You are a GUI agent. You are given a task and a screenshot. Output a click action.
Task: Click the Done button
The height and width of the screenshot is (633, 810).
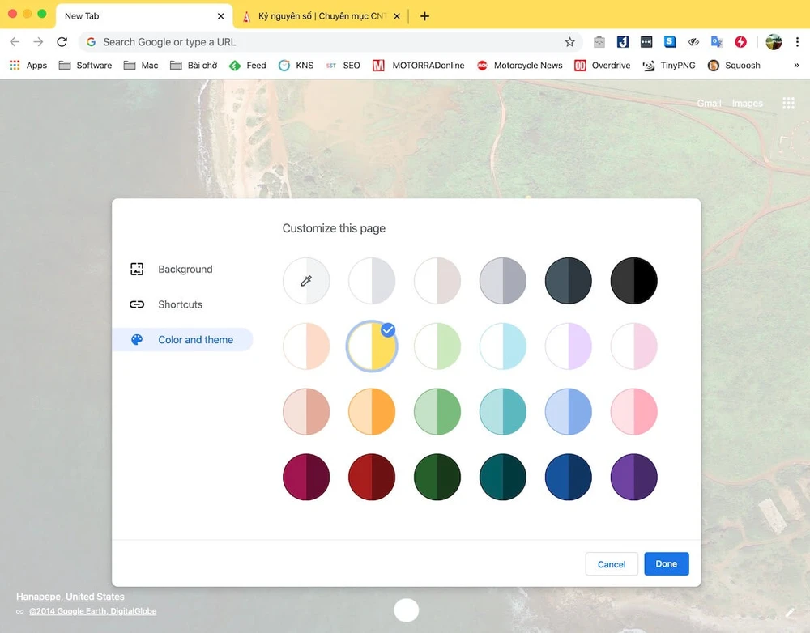[667, 564]
